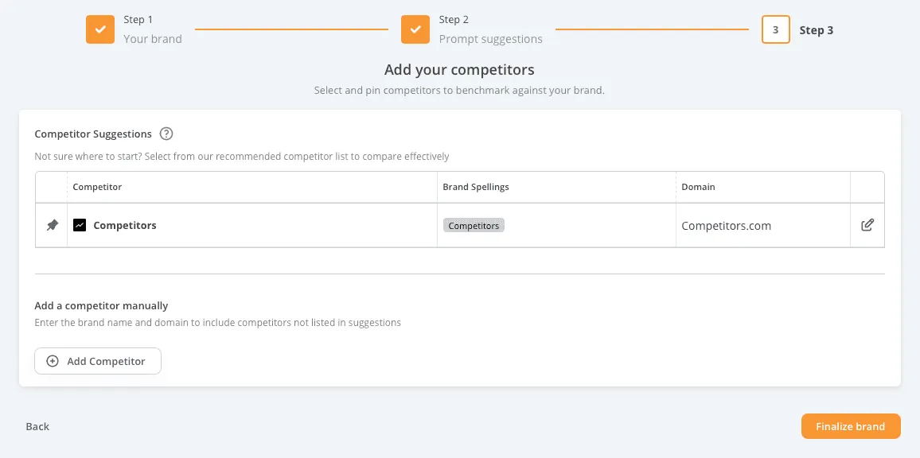Image resolution: width=920 pixels, height=458 pixels.
Task: Select the "Step 3" step label
Action: (x=817, y=30)
